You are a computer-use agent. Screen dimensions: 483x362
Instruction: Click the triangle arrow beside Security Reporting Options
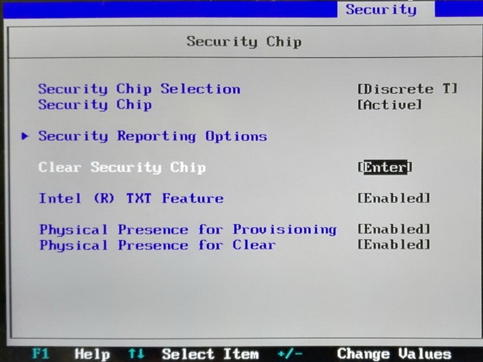pyautogui.click(x=25, y=136)
